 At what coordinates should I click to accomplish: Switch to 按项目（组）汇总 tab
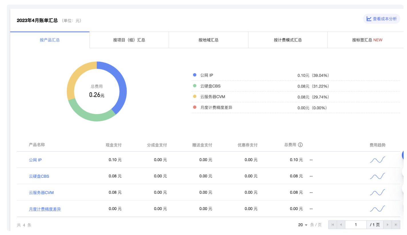click(129, 40)
